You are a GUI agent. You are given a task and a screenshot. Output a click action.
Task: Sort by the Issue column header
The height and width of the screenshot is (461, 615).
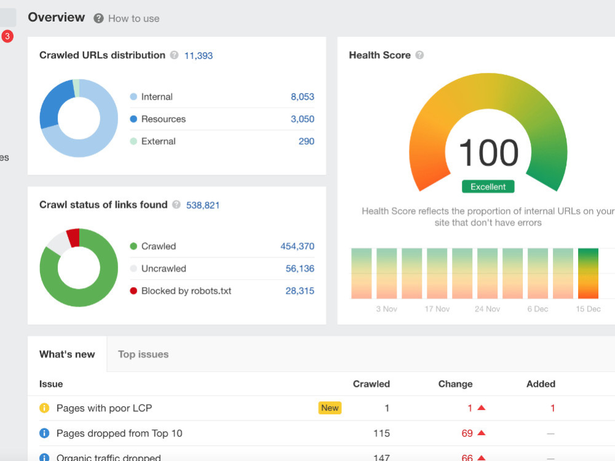[51, 384]
